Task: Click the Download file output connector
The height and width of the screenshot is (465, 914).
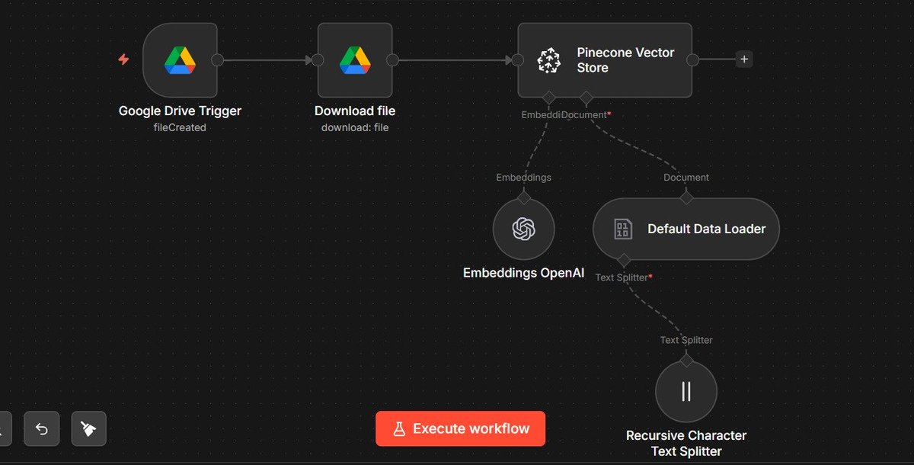Action: [x=392, y=60]
